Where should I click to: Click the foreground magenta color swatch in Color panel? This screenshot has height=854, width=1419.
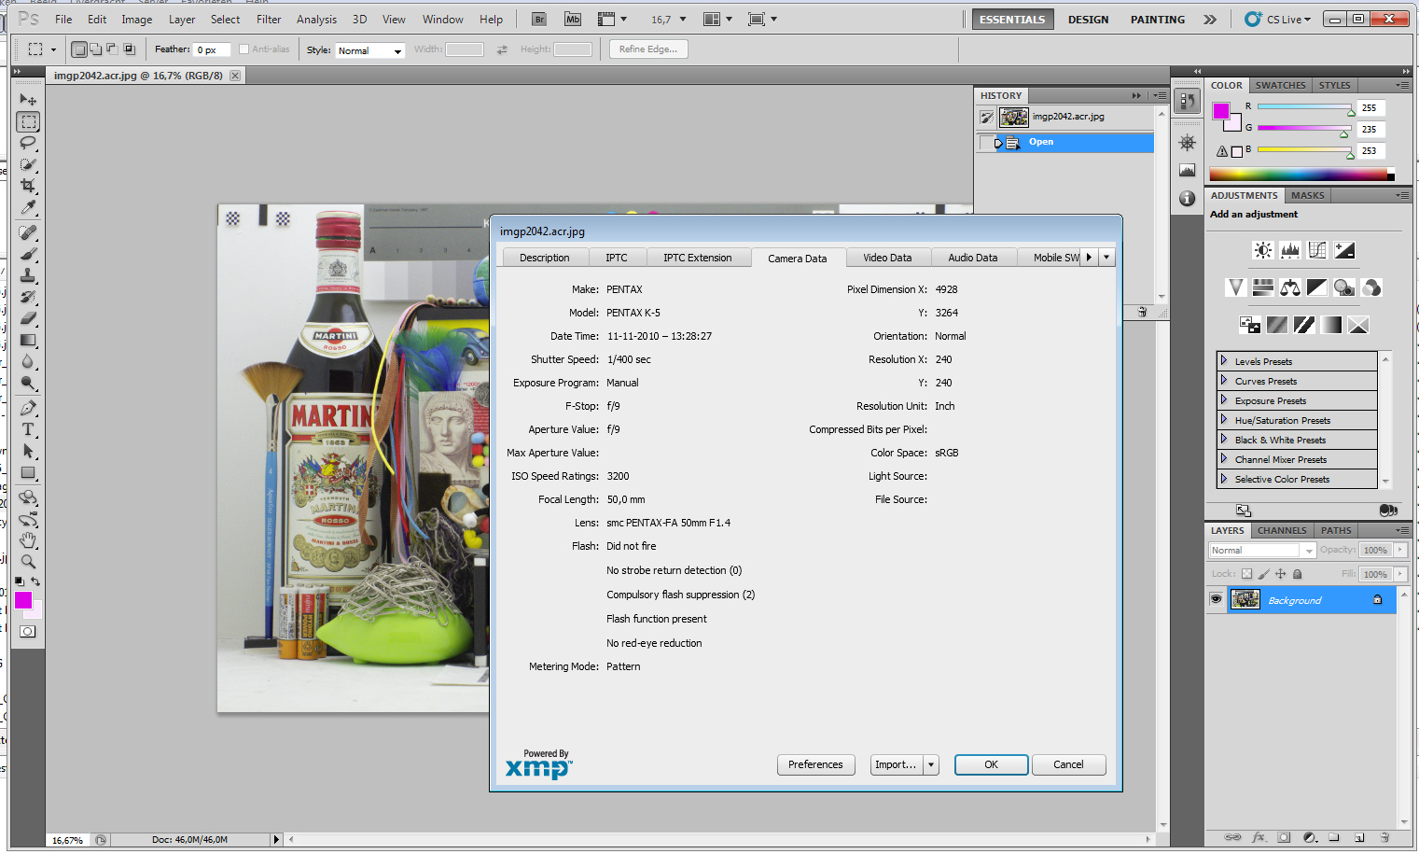(x=1220, y=111)
